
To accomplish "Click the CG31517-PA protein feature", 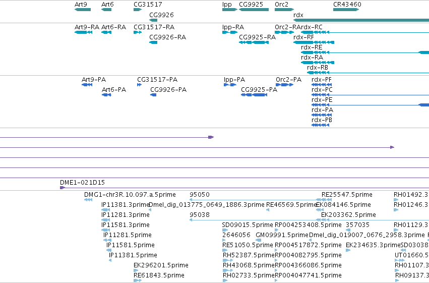I will point(139,85).
